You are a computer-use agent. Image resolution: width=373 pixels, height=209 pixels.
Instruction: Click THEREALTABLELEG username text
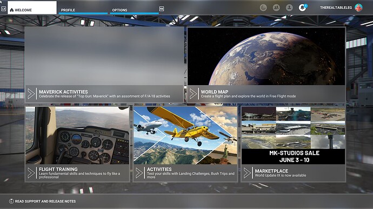(x=336, y=8)
